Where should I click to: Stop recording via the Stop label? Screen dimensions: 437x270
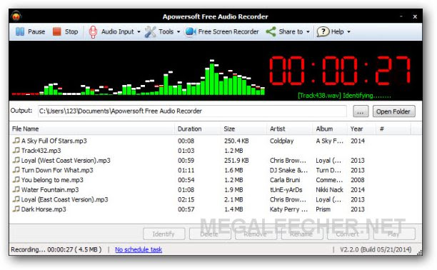click(x=71, y=31)
